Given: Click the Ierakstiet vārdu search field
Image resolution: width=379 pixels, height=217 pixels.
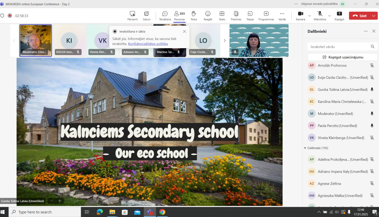Looking at the screenshot, I should pyautogui.click(x=339, y=47).
